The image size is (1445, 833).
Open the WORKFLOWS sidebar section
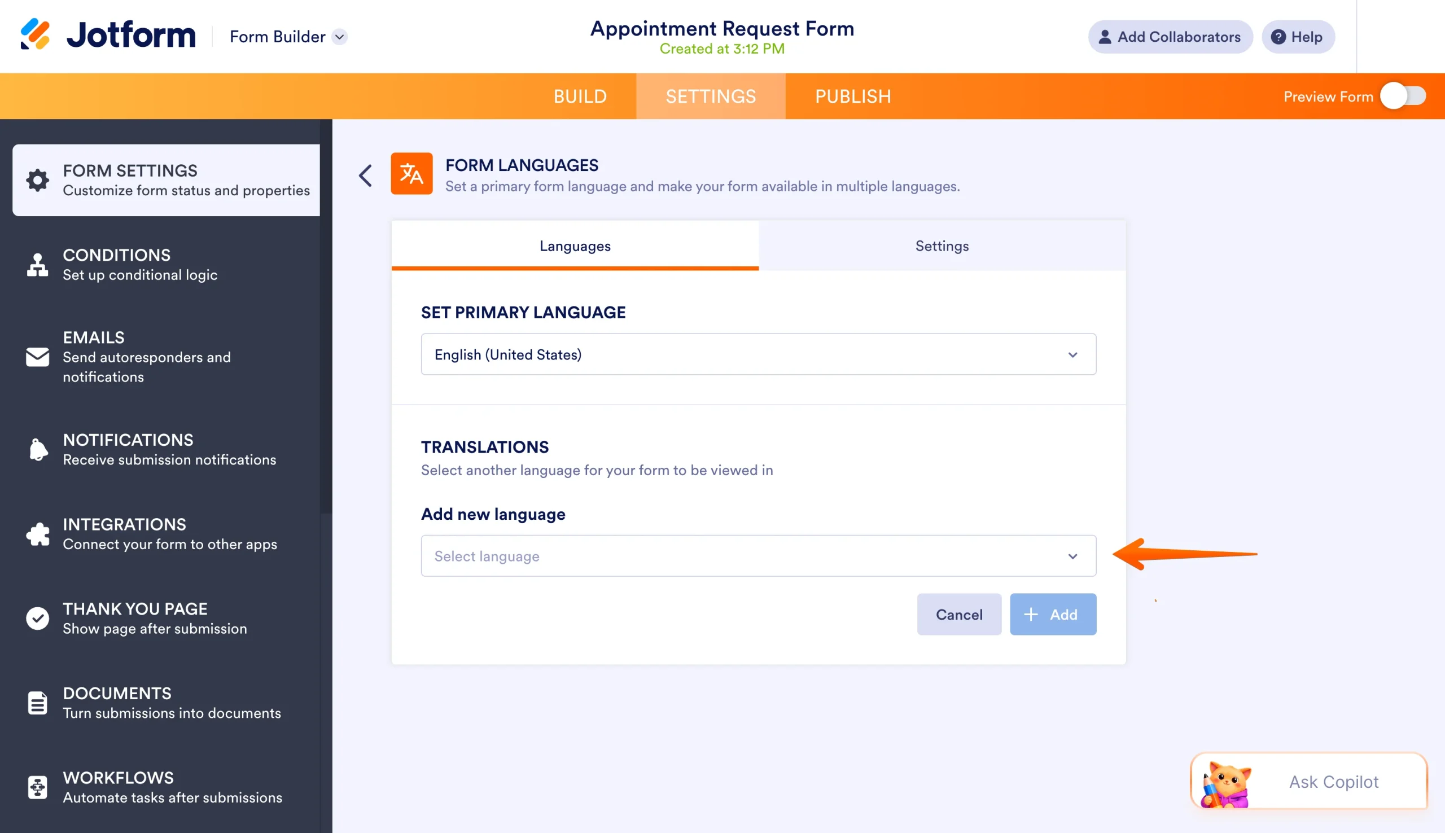point(166,787)
